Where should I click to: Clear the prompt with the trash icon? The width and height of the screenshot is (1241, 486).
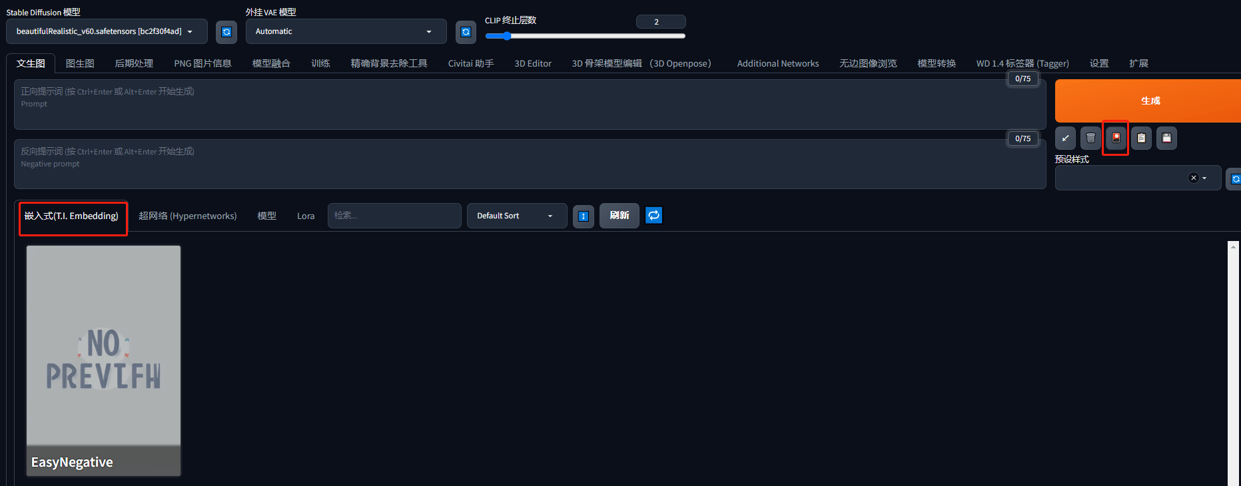(x=1090, y=138)
